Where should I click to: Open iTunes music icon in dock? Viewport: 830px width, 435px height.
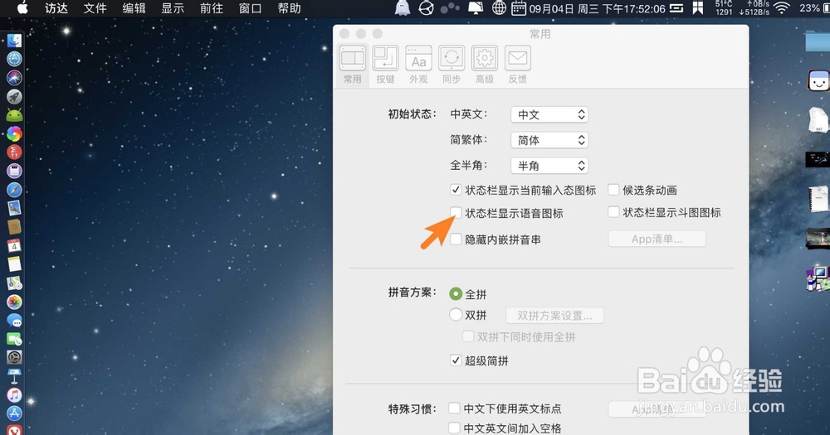coord(14,394)
